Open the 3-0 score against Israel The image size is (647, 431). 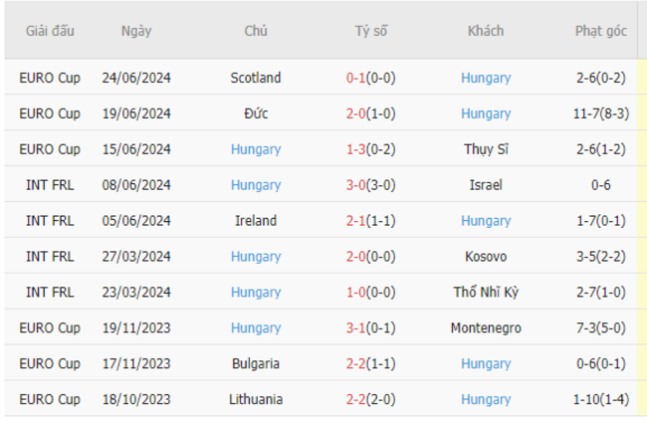(355, 185)
